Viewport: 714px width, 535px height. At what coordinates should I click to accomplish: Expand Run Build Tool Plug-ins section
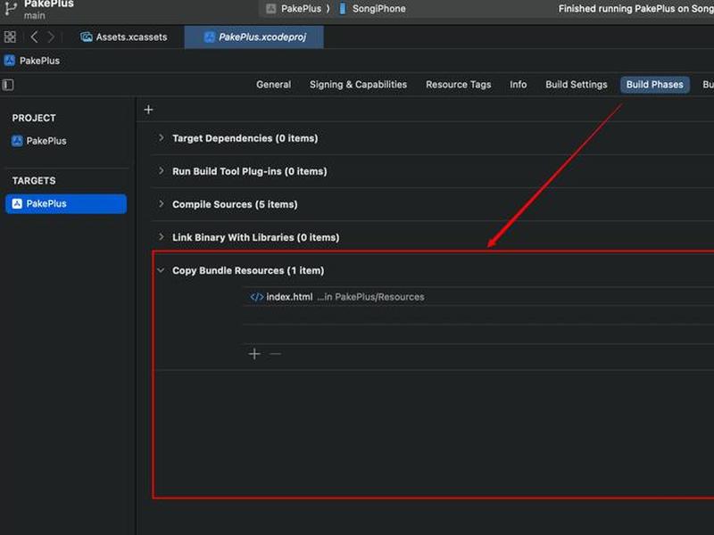(161, 170)
